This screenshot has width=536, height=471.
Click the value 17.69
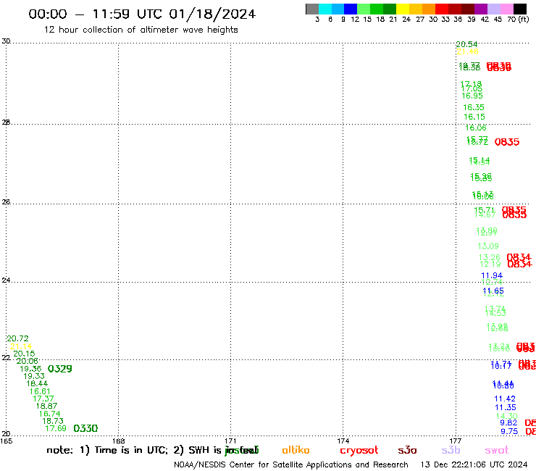click(x=56, y=428)
